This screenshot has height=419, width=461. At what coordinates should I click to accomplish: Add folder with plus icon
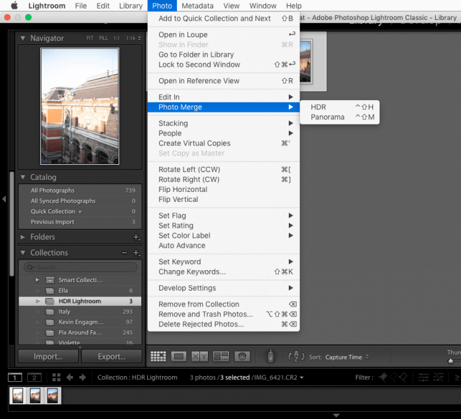[136, 237]
